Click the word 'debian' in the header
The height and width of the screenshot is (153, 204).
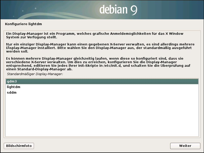(113, 10)
